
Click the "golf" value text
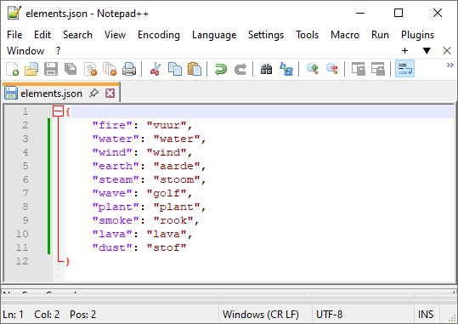pos(167,193)
